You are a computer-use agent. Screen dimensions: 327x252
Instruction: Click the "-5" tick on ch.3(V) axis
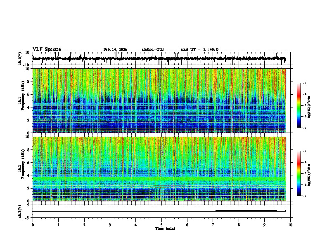click(28, 218)
